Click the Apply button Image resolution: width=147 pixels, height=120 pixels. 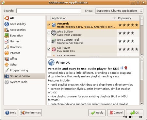click(x=97, y=113)
